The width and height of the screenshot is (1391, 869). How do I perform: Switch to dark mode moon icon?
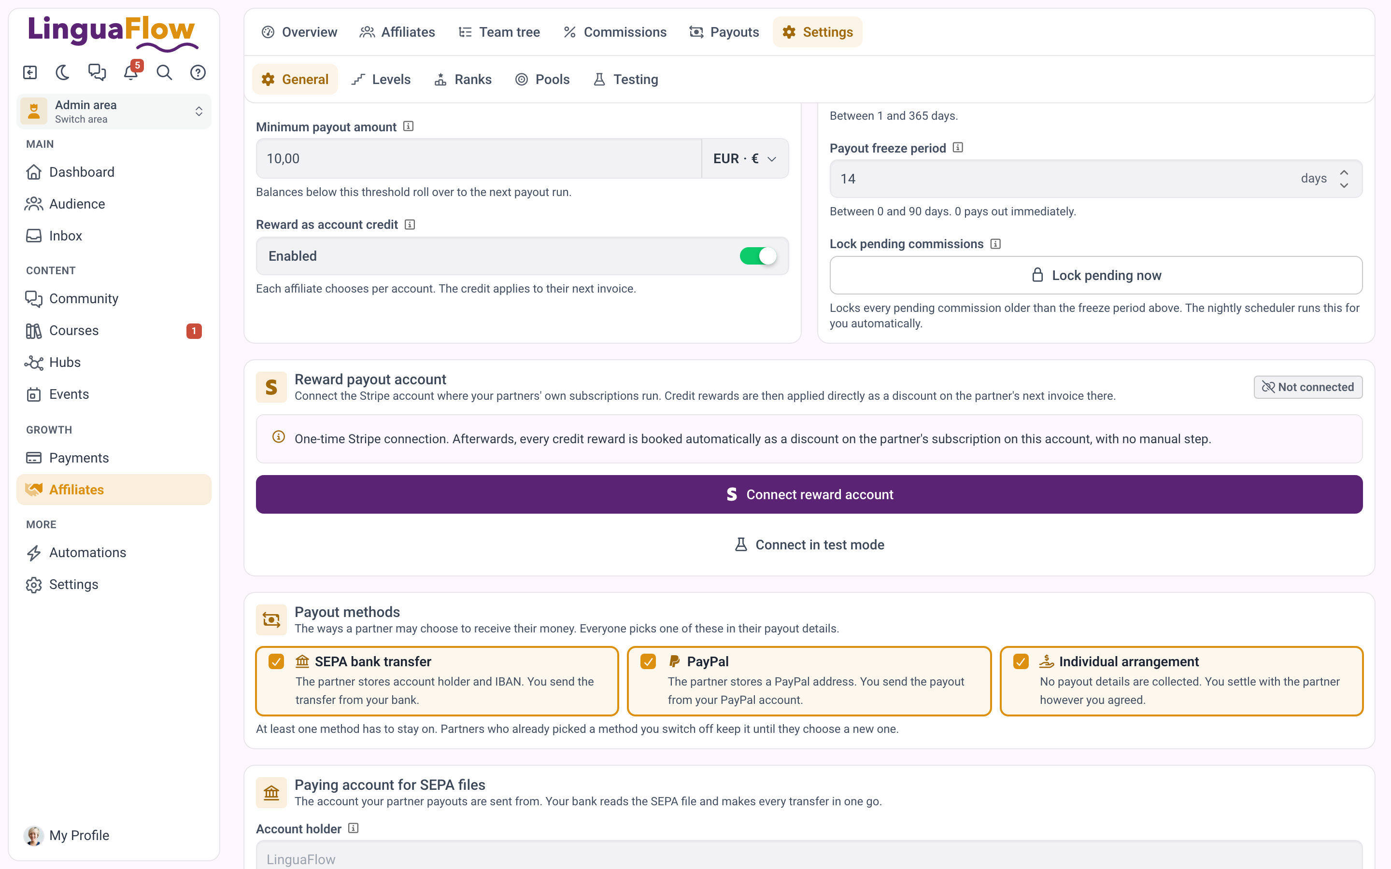(x=63, y=72)
